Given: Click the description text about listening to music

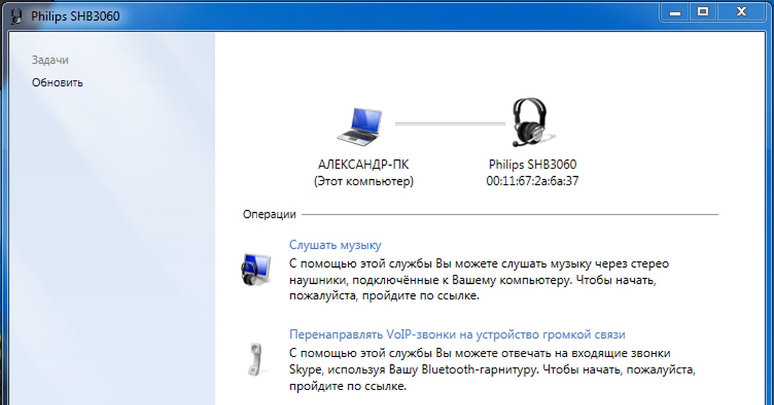Looking at the screenshot, I should pos(479,281).
